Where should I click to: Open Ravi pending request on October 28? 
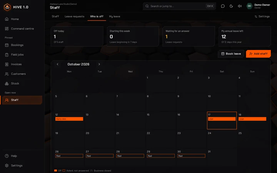click(x=130, y=156)
